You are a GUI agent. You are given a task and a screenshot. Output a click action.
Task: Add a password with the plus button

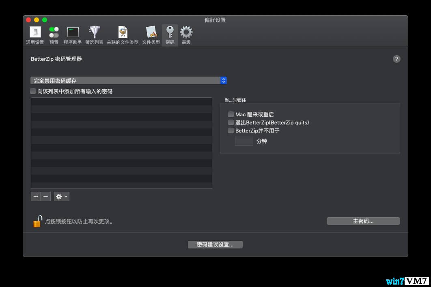pos(36,196)
